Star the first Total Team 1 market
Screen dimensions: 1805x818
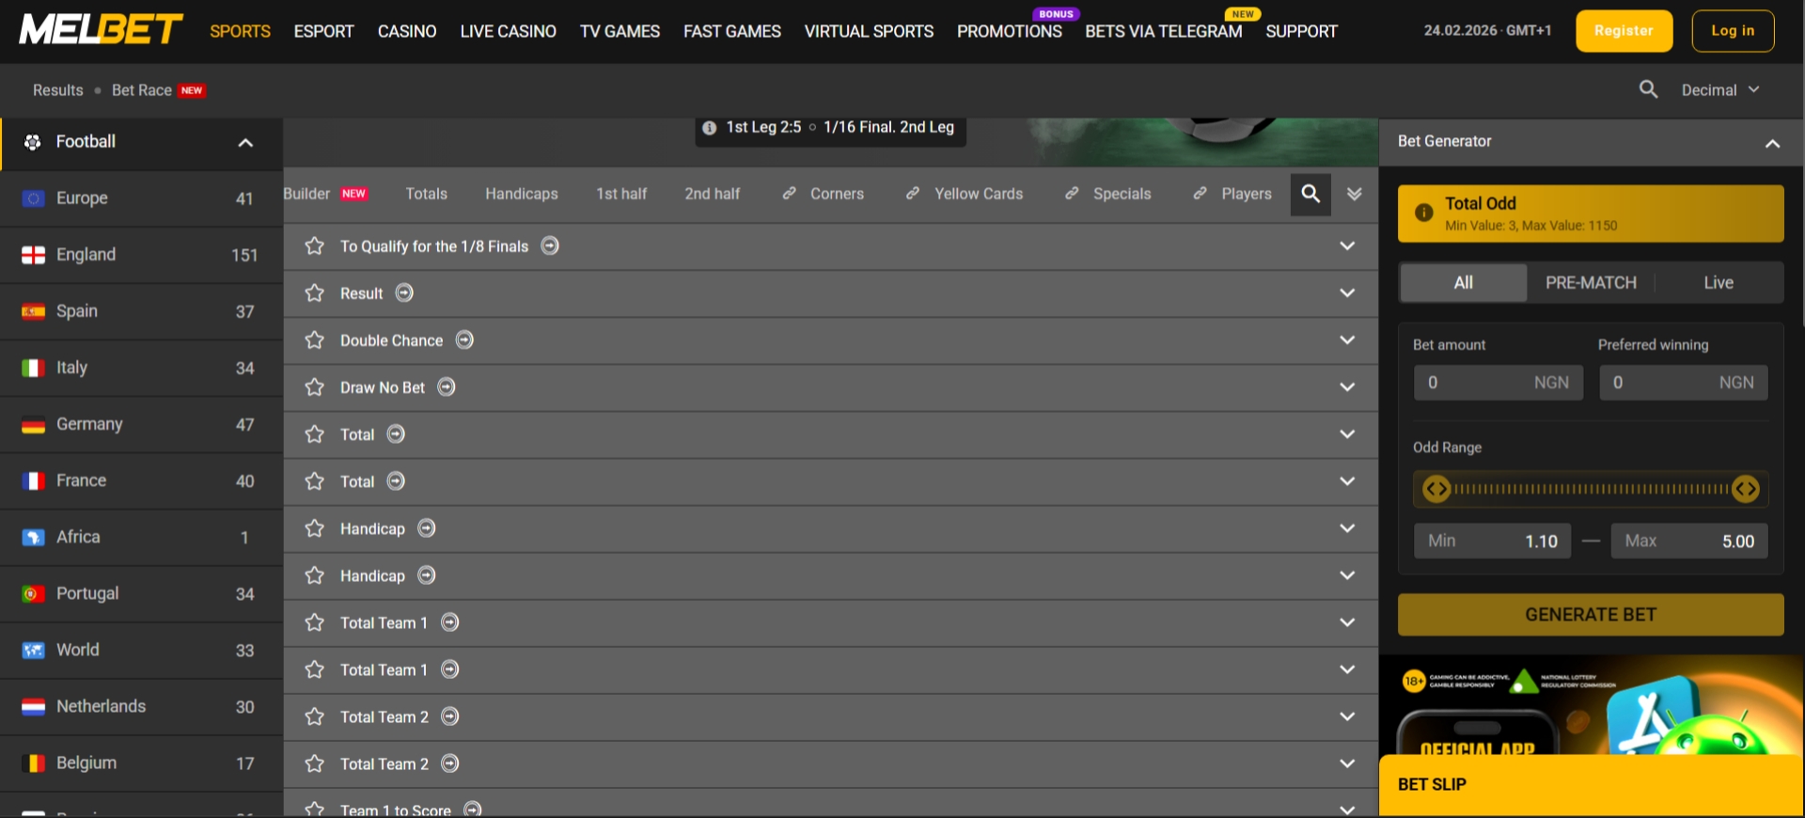click(315, 621)
